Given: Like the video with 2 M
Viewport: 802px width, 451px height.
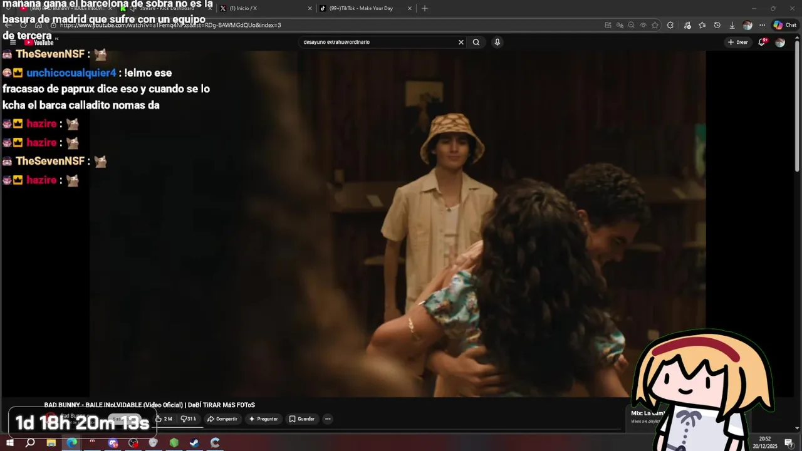Looking at the screenshot, I should (x=164, y=419).
